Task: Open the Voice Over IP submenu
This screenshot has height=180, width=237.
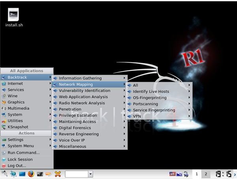Action: click(x=90, y=140)
